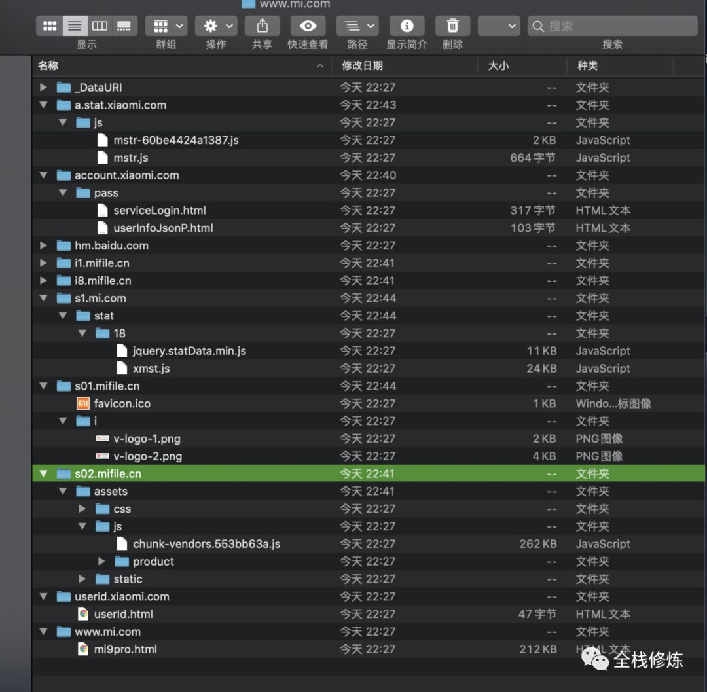
Task: Collapse the a.stat.xiaomi.com folder
Action: point(43,105)
